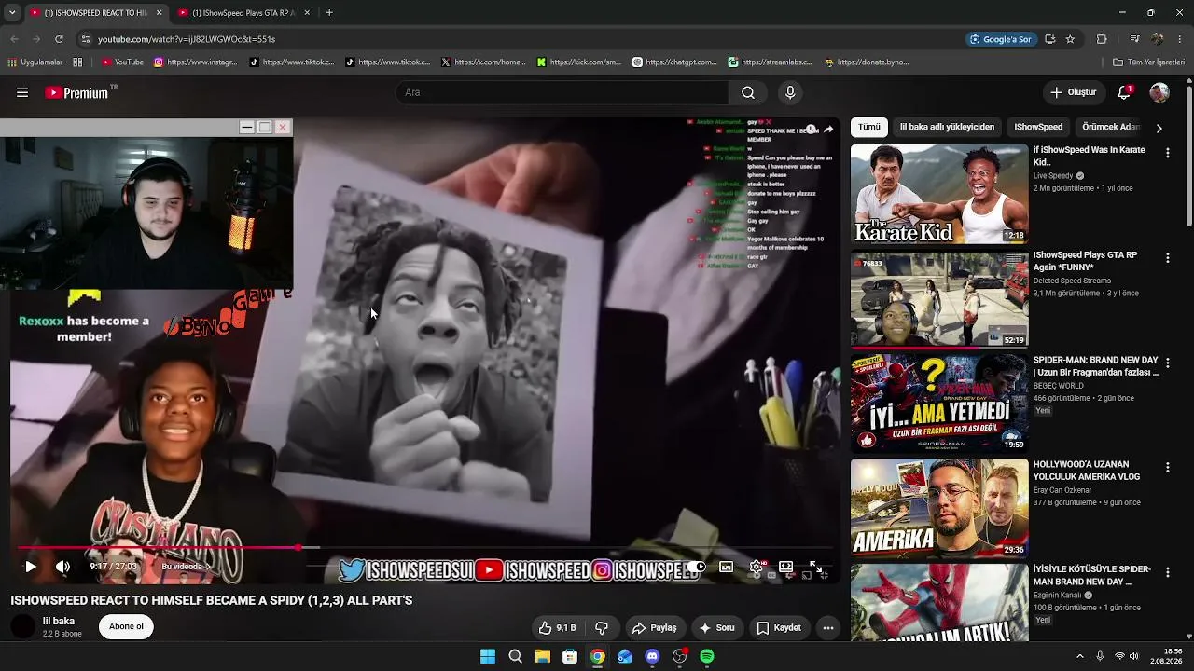The image size is (1194, 671).
Task: Open options for Spider-Man Brand New Day video
Action: click(x=1167, y=363)
